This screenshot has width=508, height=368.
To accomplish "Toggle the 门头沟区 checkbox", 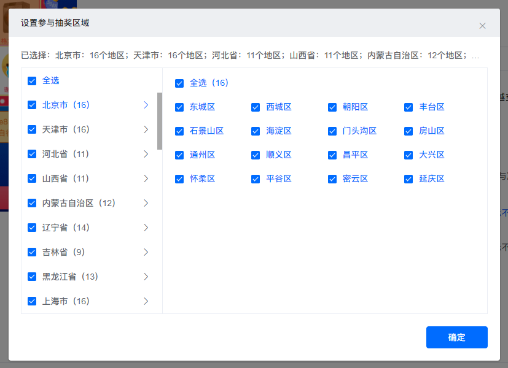I will [332, 131].
